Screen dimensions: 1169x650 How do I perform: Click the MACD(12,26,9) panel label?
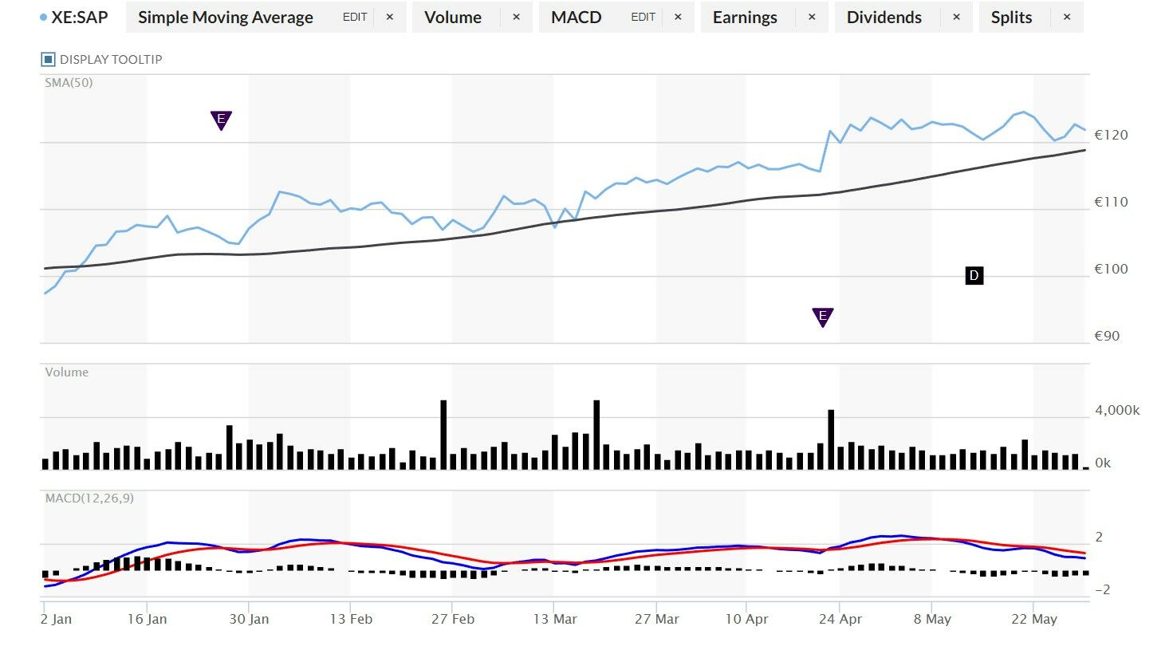[89, 498]
